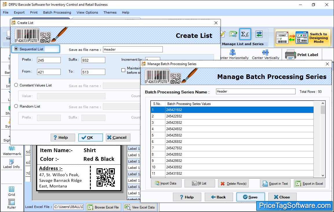Click Close in the Manage Batch Processing Series dialog

coord(282,197)
